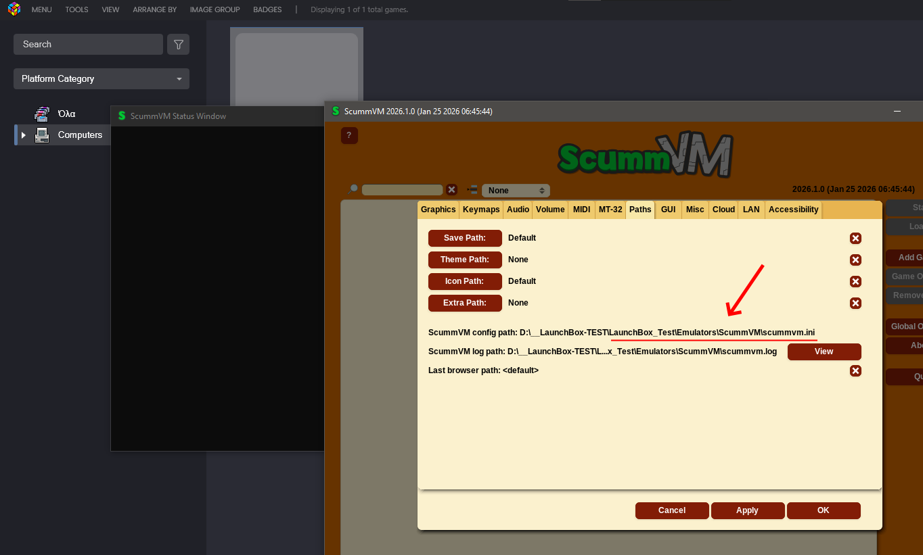Viewport: 923px width, 555px height.
Task: Click the LaunchBox Search field
Action: coord(88,45)
